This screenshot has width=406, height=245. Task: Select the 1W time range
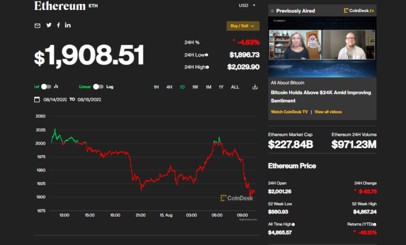[195, 87]
